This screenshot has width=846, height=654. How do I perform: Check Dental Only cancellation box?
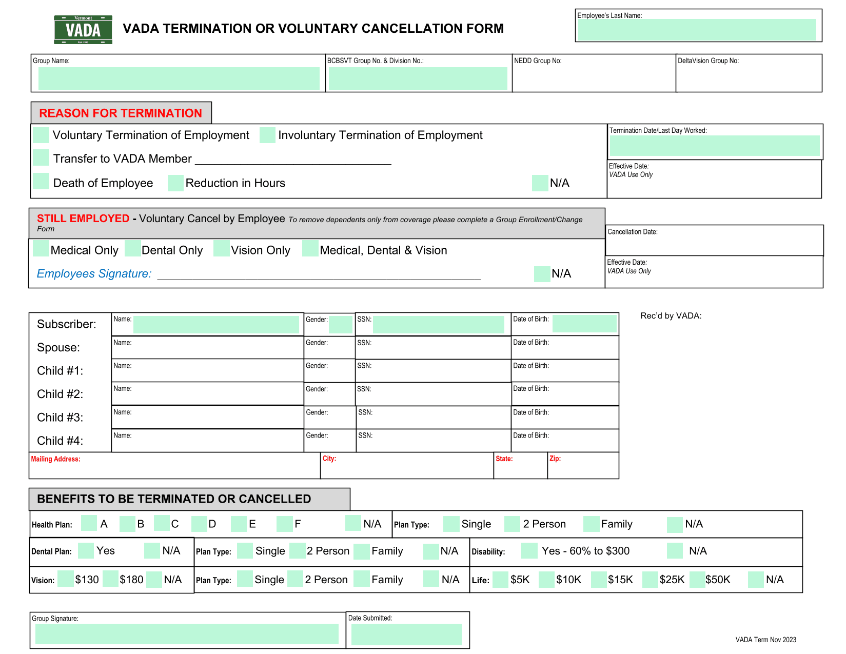pos(133,248)
